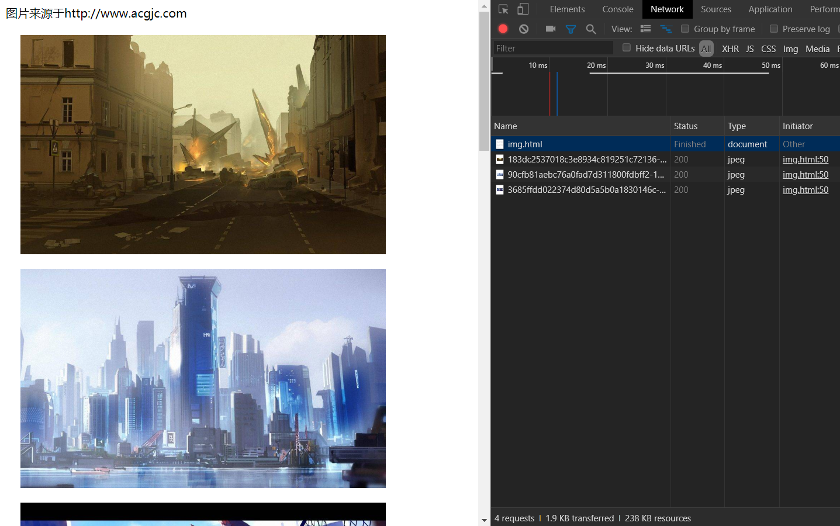
Task: Open the Elements tab
Action: tap(567, 9)
